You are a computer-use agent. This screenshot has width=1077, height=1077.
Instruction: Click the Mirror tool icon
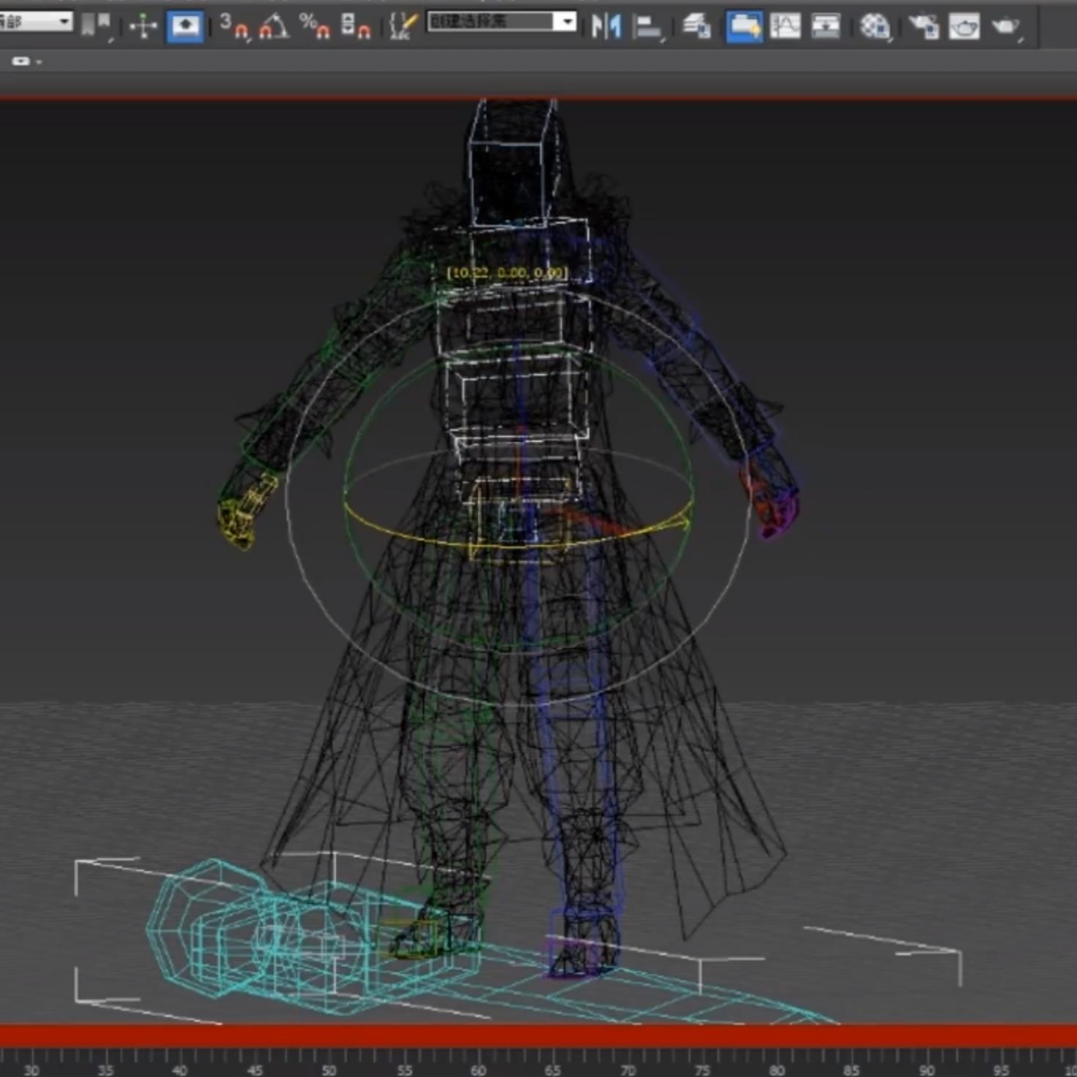point(606,26)
